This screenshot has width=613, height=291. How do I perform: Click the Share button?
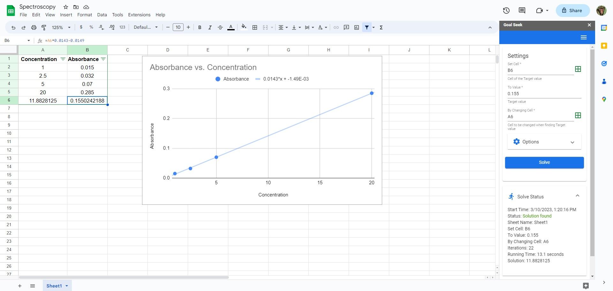(572, 10)
